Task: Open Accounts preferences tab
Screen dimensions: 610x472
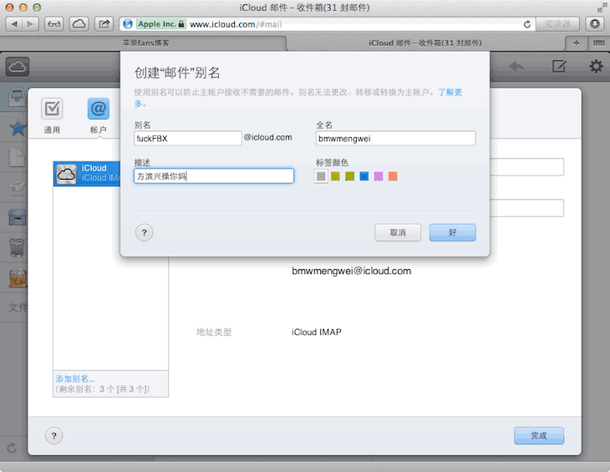Action: pyautogui.click(x=98, y=116)
